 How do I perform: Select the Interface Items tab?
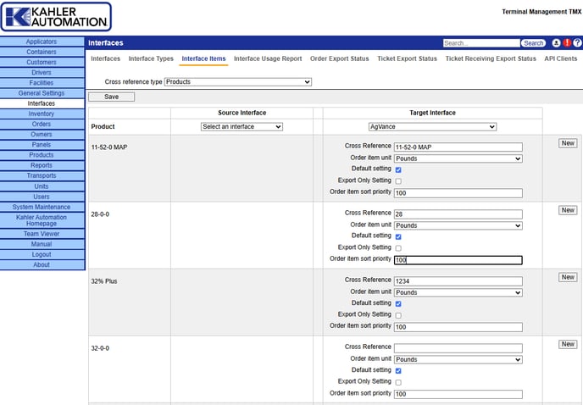[203, 58]
